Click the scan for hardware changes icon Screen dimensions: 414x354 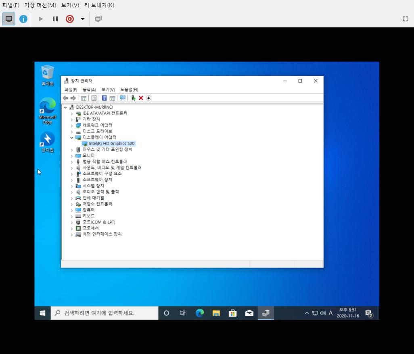tap(123, 98)
